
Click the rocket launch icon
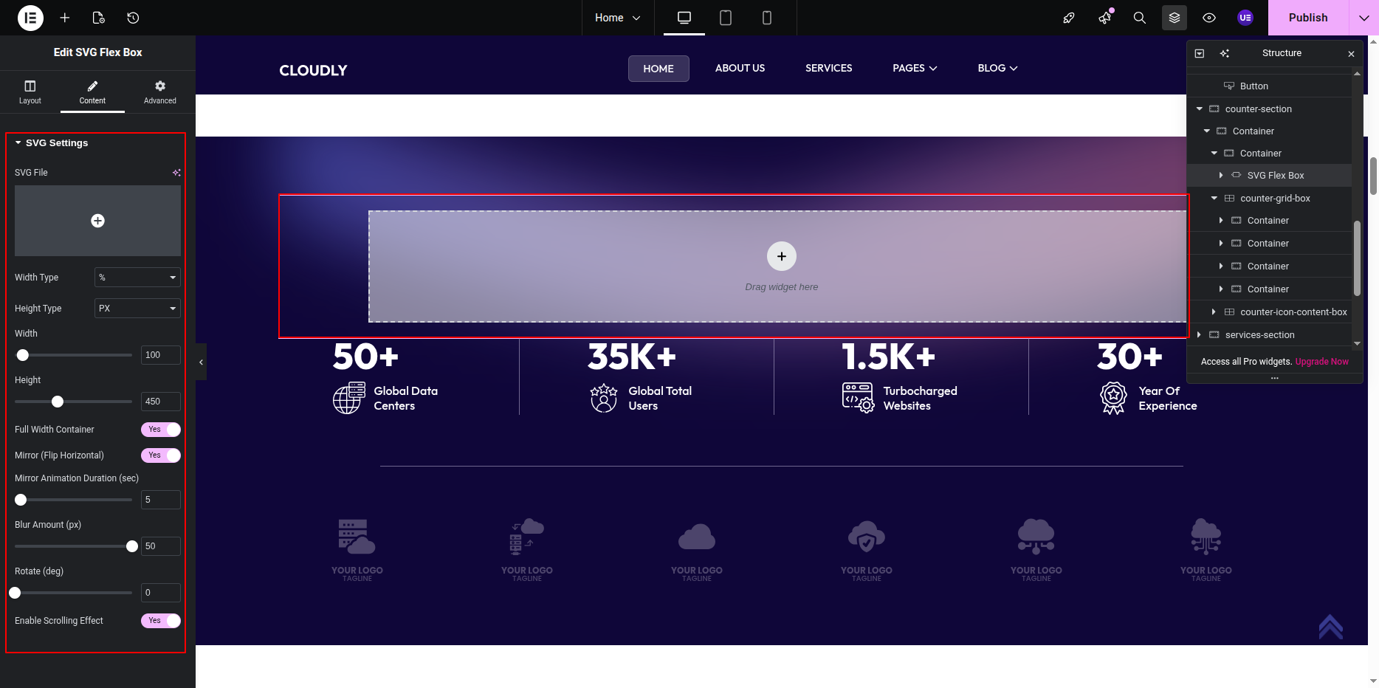coord(1068,18)
